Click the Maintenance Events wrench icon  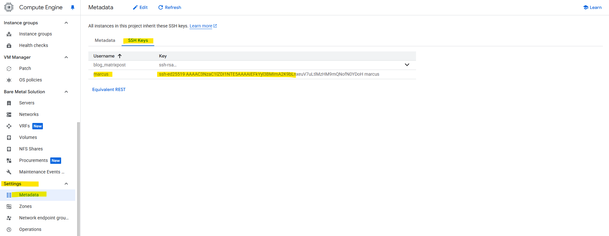pyautogui.click(x=9, y=172)
